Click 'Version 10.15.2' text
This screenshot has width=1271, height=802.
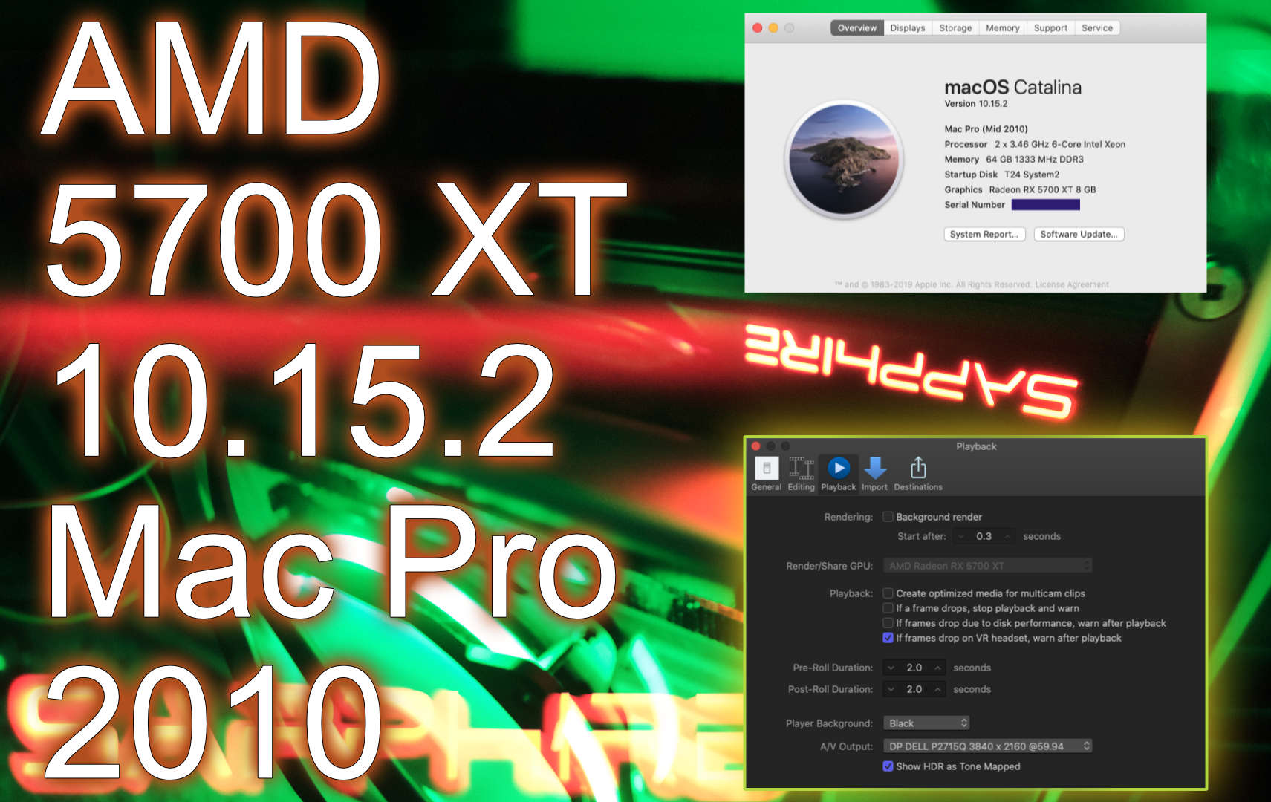[x=976, y=104]
